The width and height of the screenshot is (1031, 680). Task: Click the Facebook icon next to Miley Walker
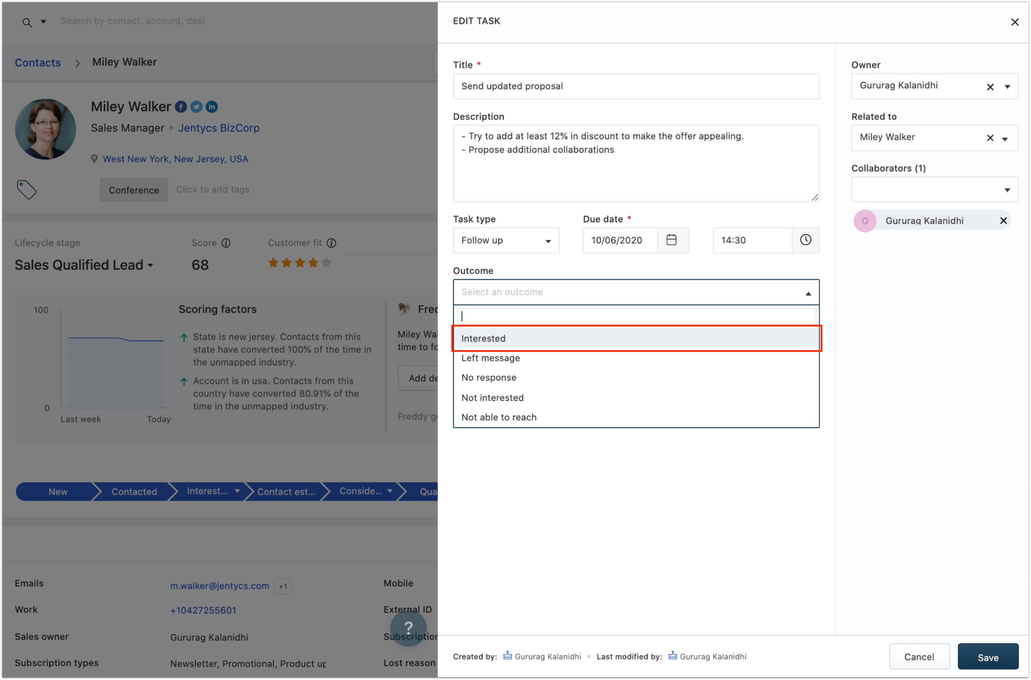(x=181, y=107)
